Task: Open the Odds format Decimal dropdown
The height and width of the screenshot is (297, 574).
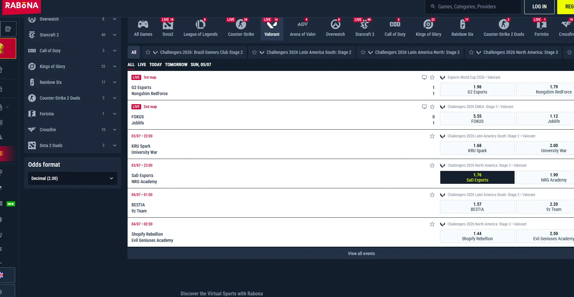Action: (x=73, y=178)
